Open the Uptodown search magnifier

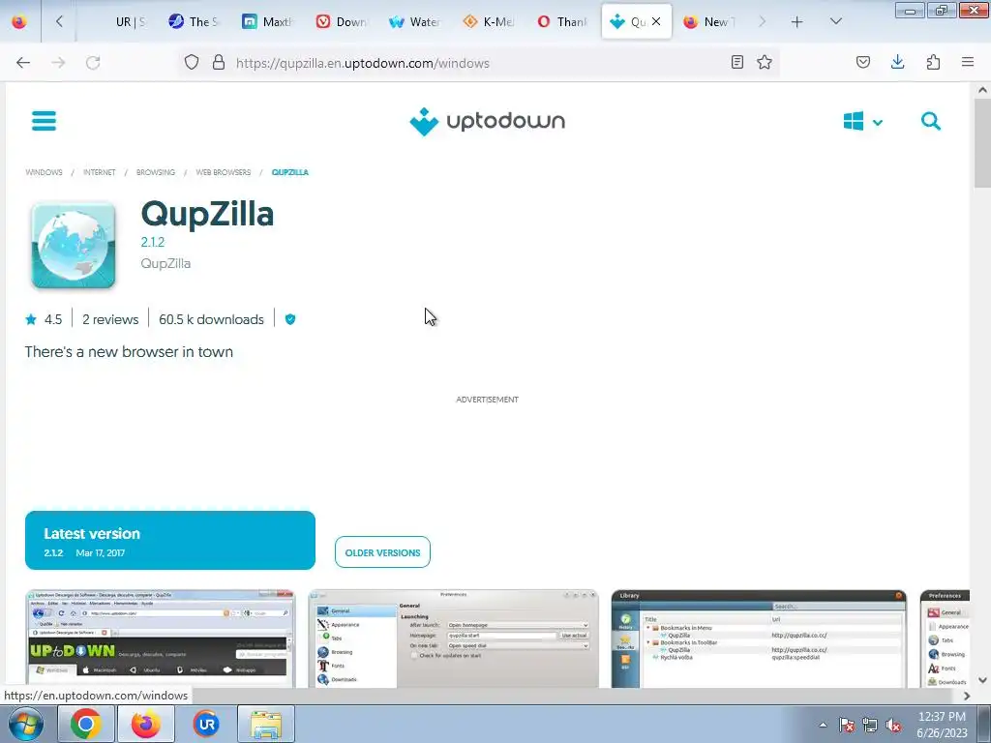click(x=930, y=121)
